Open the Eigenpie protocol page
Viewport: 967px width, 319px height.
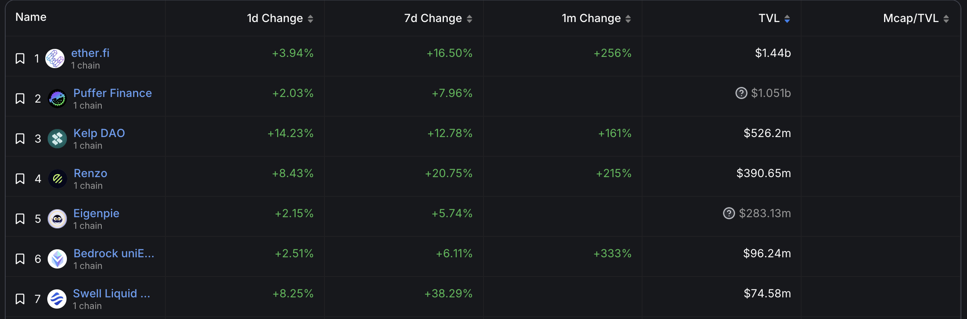96,213
